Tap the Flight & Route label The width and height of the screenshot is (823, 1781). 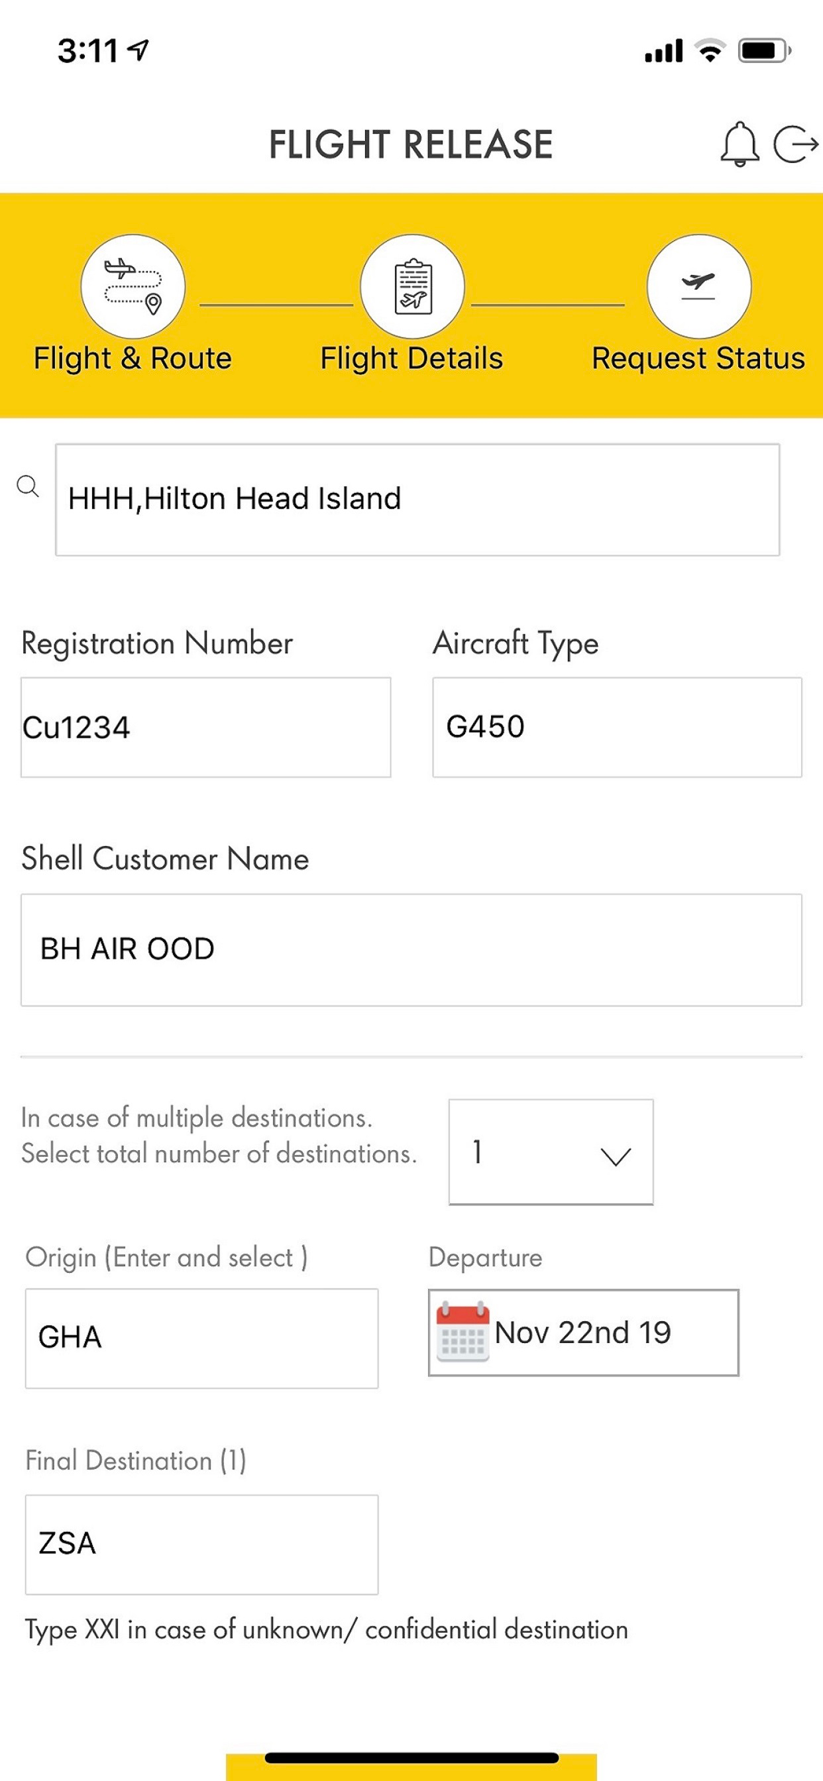coord(133,358)
